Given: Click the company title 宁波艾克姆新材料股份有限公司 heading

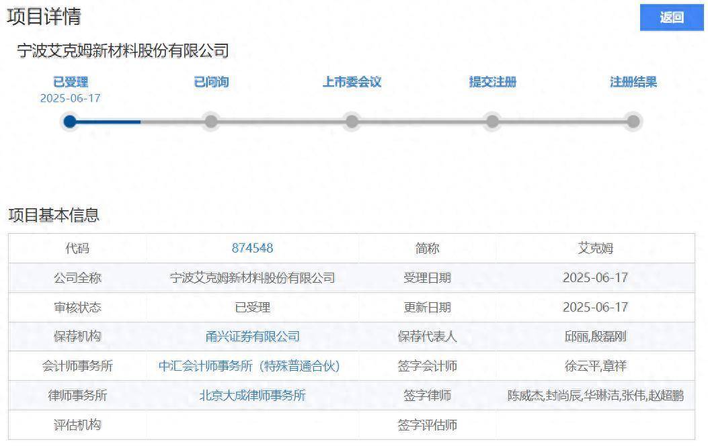Looking at the screenshot, I should tap(123, 50).
